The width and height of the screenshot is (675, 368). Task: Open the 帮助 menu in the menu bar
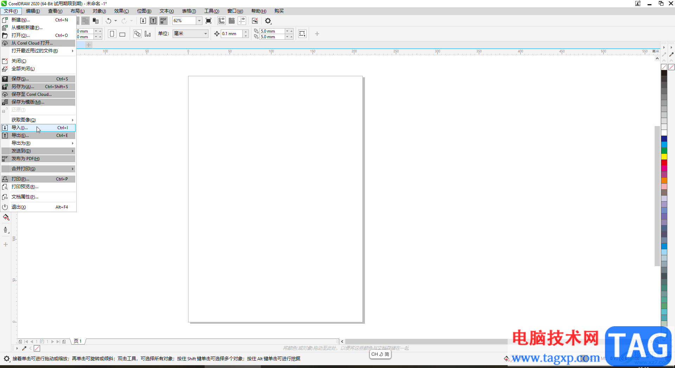click(259, 11)
